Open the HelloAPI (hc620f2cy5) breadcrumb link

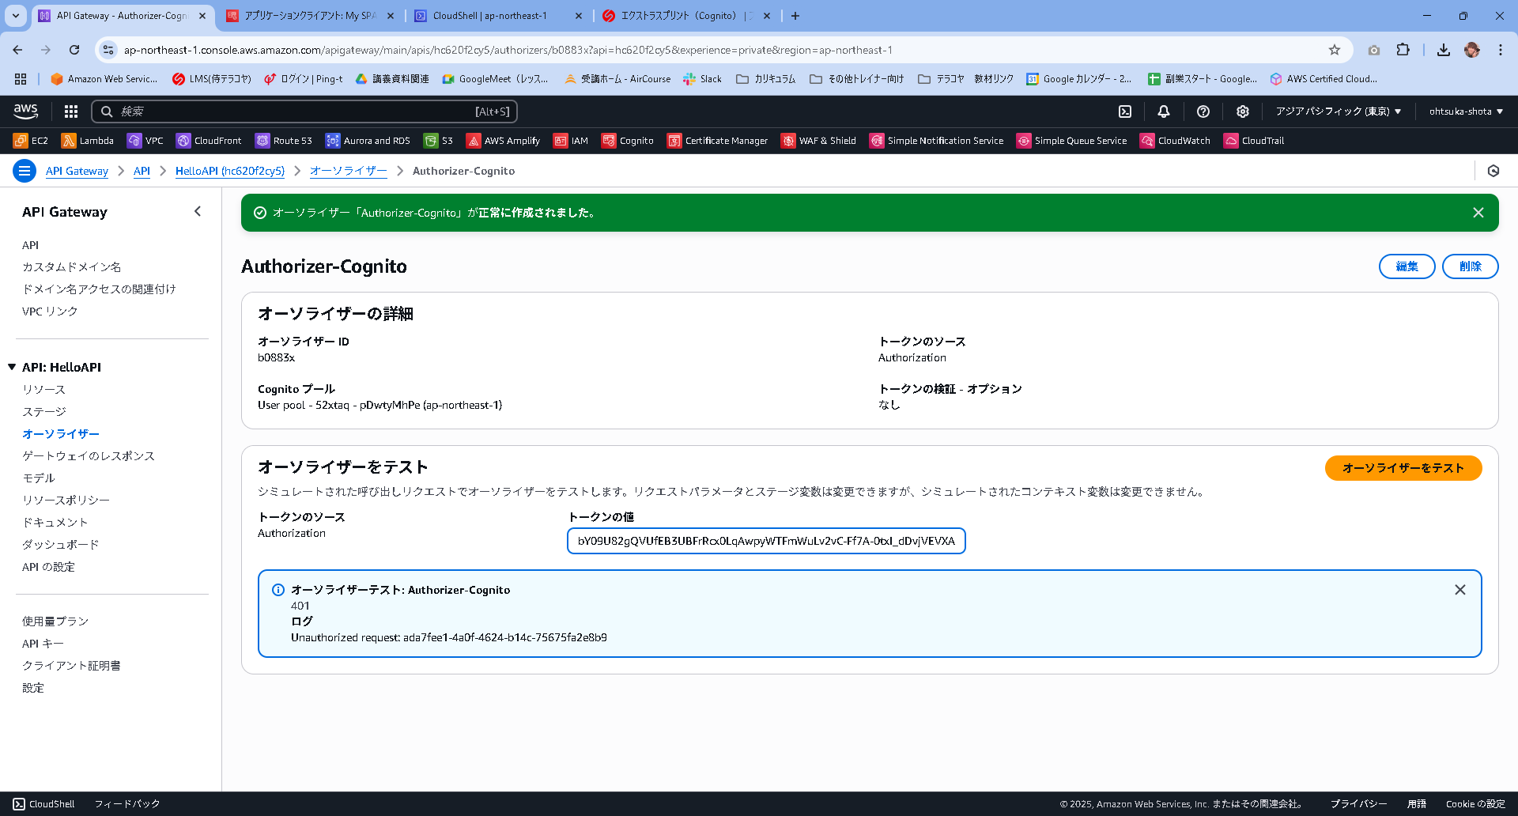[230, 171]
